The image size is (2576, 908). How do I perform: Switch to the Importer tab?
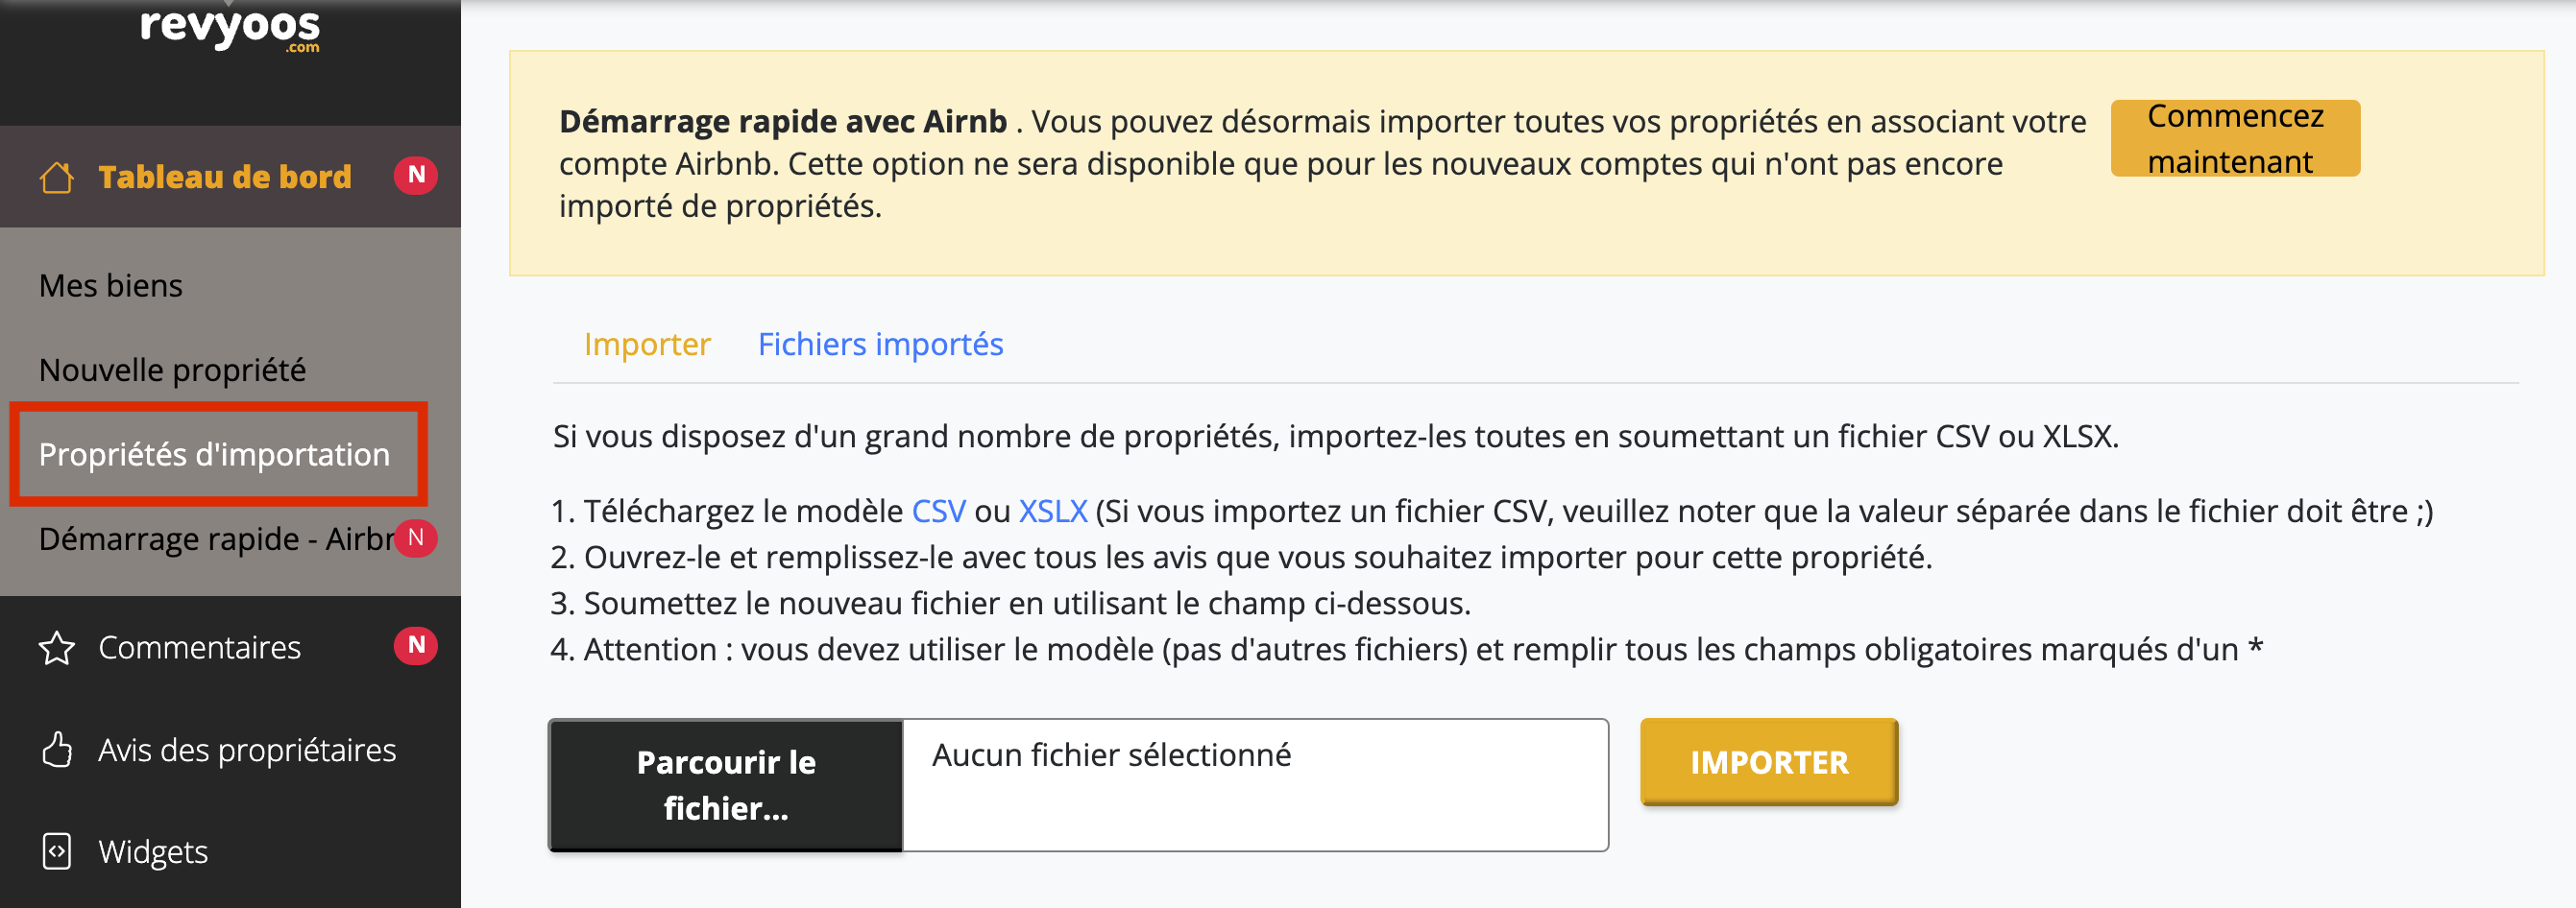point(647,344)
